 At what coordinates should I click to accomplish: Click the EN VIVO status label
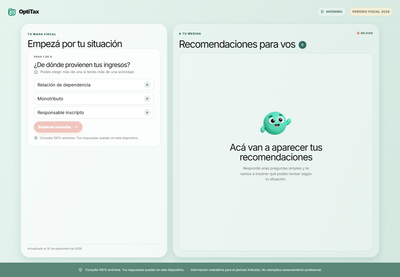coord(367,33)
